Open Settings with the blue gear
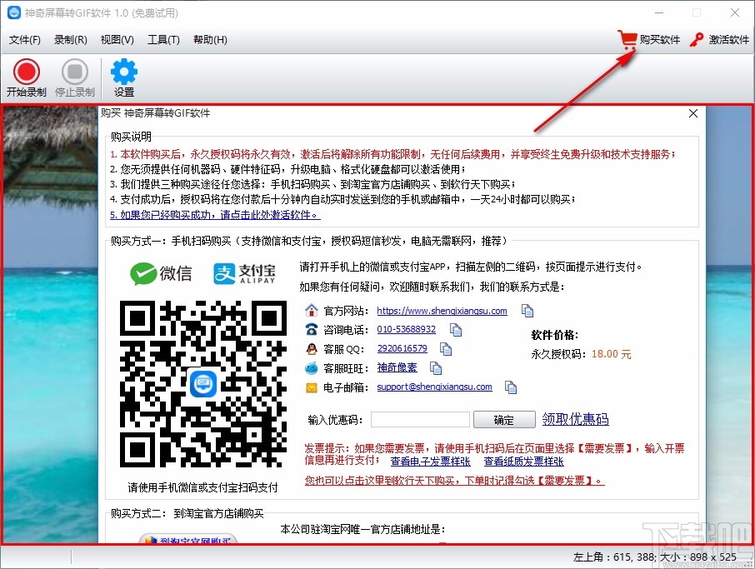 click(123, 77)
